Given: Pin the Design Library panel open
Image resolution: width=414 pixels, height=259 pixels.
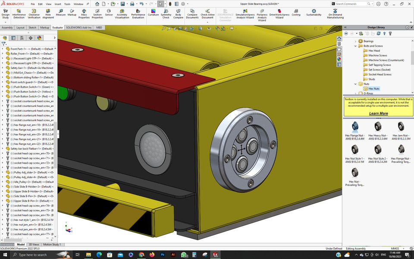Looking at the screenshot, I should pyautogui.click(x=411, y=27).
